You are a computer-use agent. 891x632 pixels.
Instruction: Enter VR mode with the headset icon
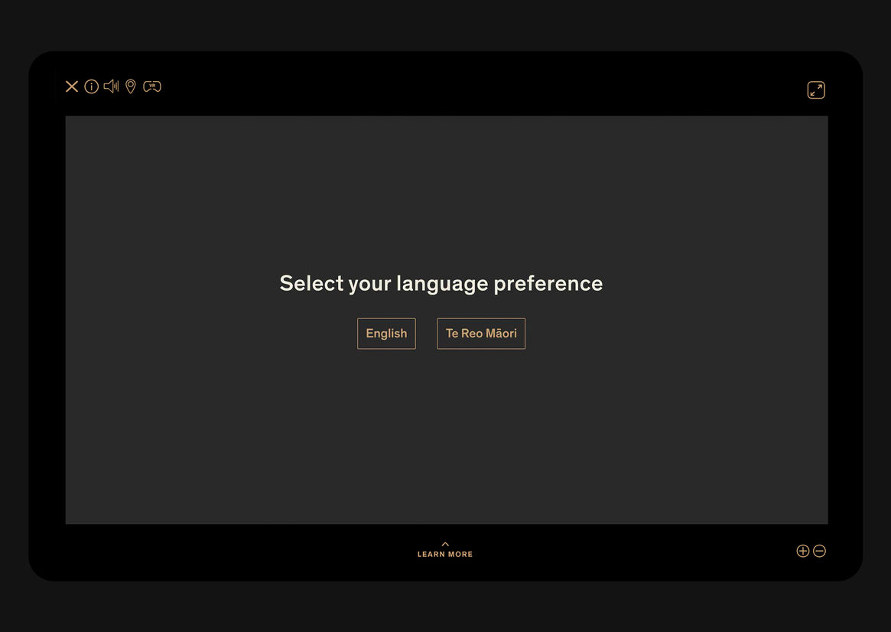[x=152, y=86]
